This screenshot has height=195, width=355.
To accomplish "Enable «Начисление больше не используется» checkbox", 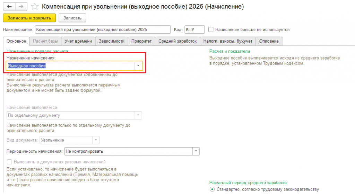I will 211,30.
